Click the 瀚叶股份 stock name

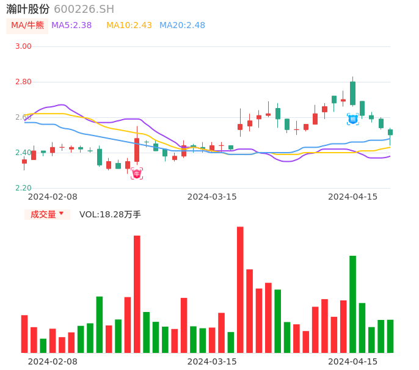pos(28,9)
